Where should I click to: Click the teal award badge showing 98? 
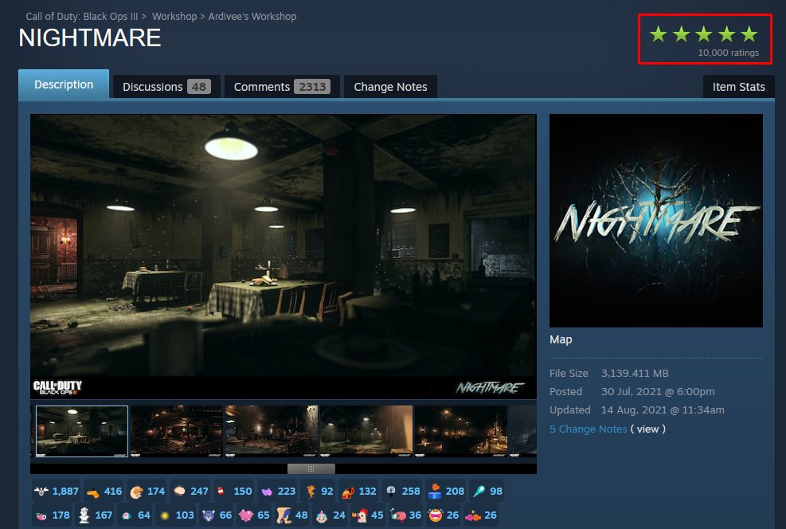click(487, 491)
